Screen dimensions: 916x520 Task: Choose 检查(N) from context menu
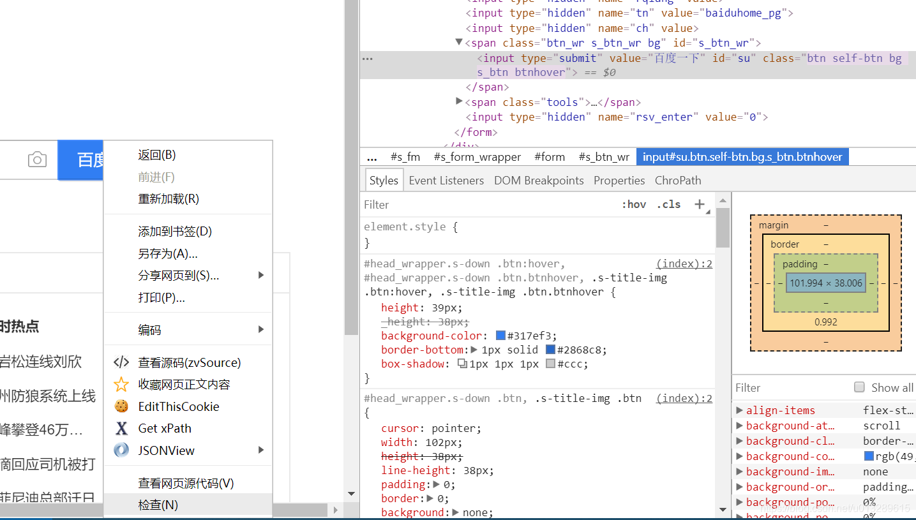pyautogui.click(x=188, y=505)
